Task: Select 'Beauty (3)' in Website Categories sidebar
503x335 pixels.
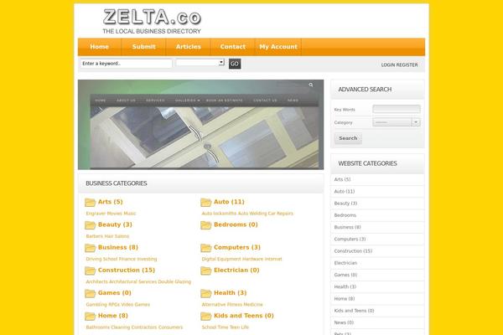Action: [345, 204]
